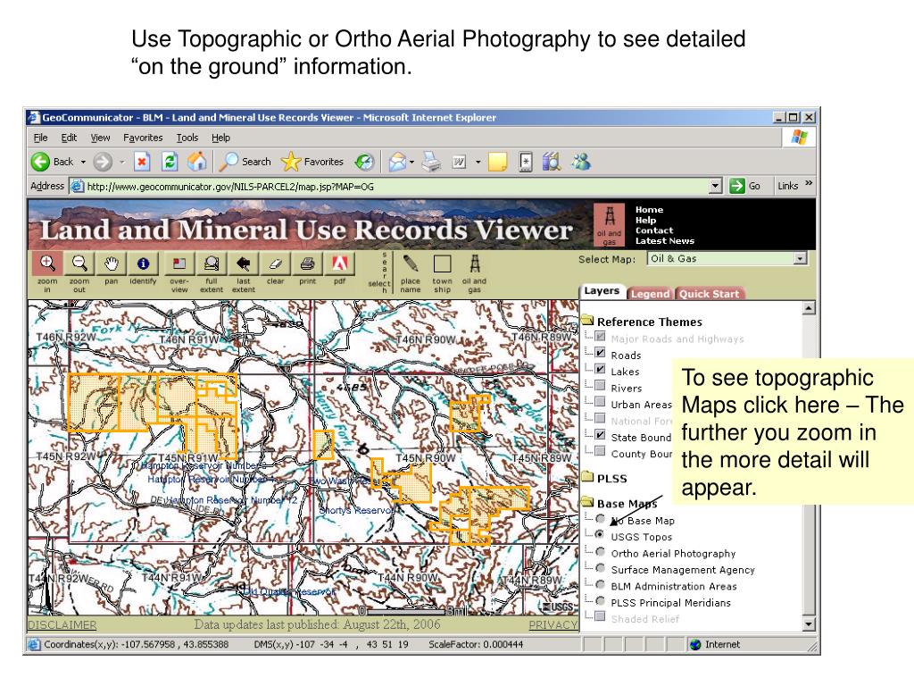Open the address bar dropdown arrow

coord(716,186)
